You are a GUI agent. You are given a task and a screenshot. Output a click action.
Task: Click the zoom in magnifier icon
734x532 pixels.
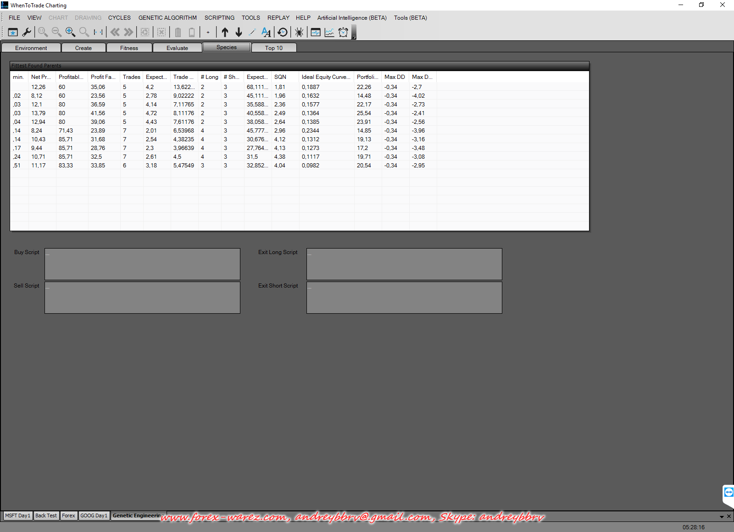[70, 32]
